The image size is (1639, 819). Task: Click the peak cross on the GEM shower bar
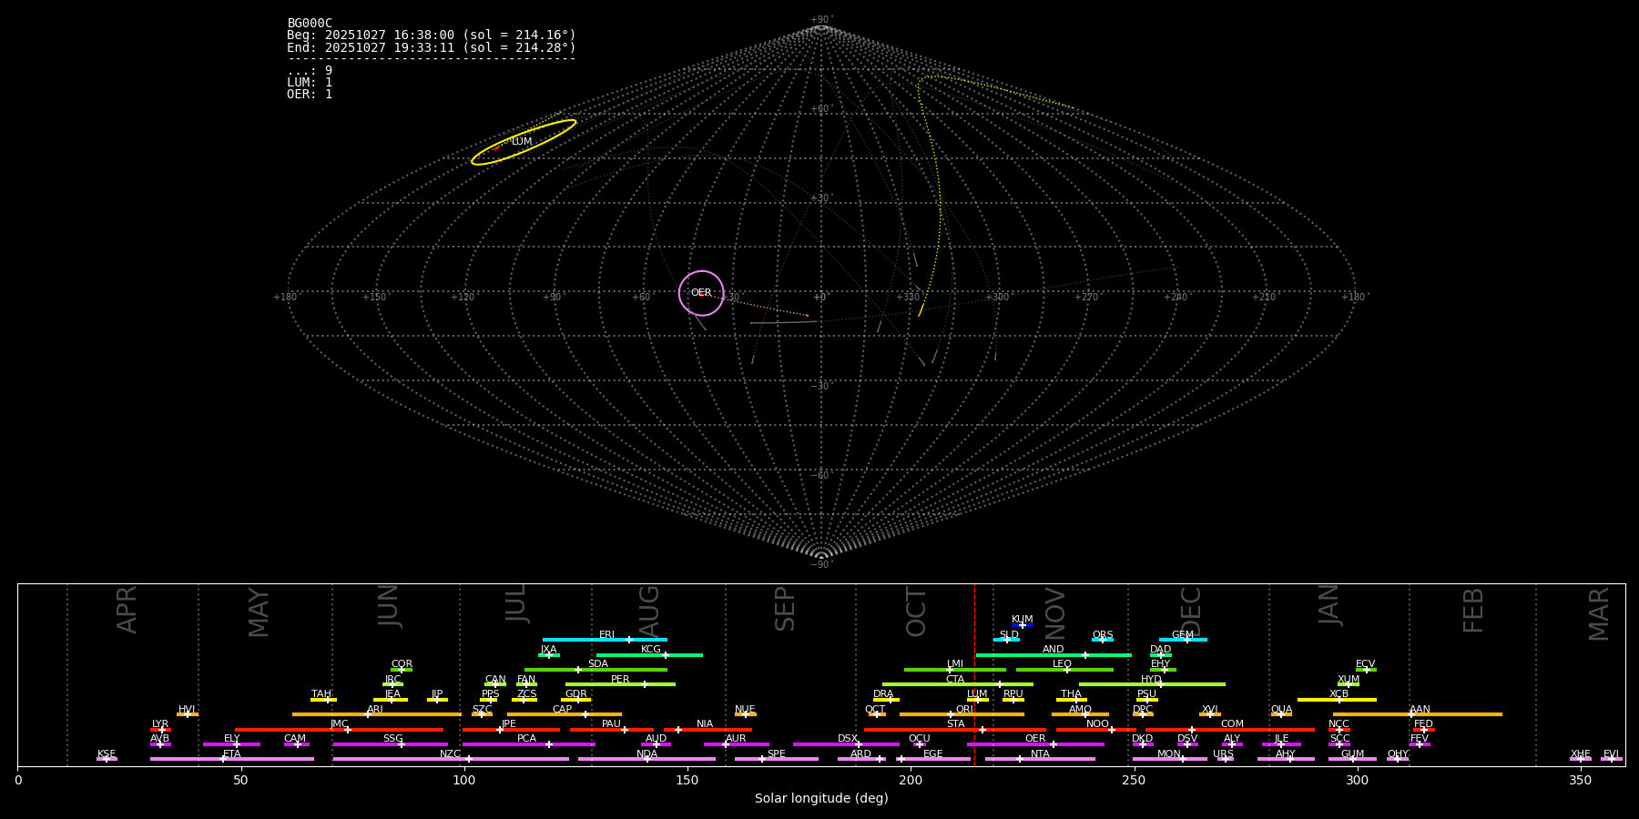coord(1186,640)
